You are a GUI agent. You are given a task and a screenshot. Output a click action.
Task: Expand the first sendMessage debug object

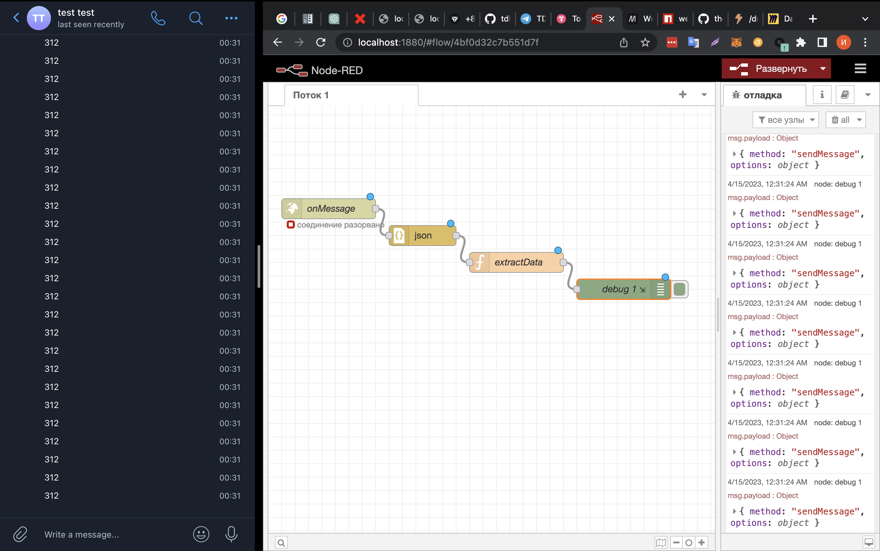pyautogui.click(x=734, y=154)
